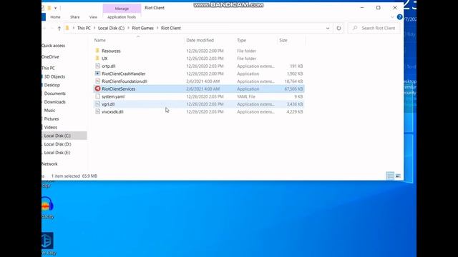Open Local Disk (E:) in sidebar
Viewport: 458px width, 257px height.
pyautogui.click(x=57, y=152)
